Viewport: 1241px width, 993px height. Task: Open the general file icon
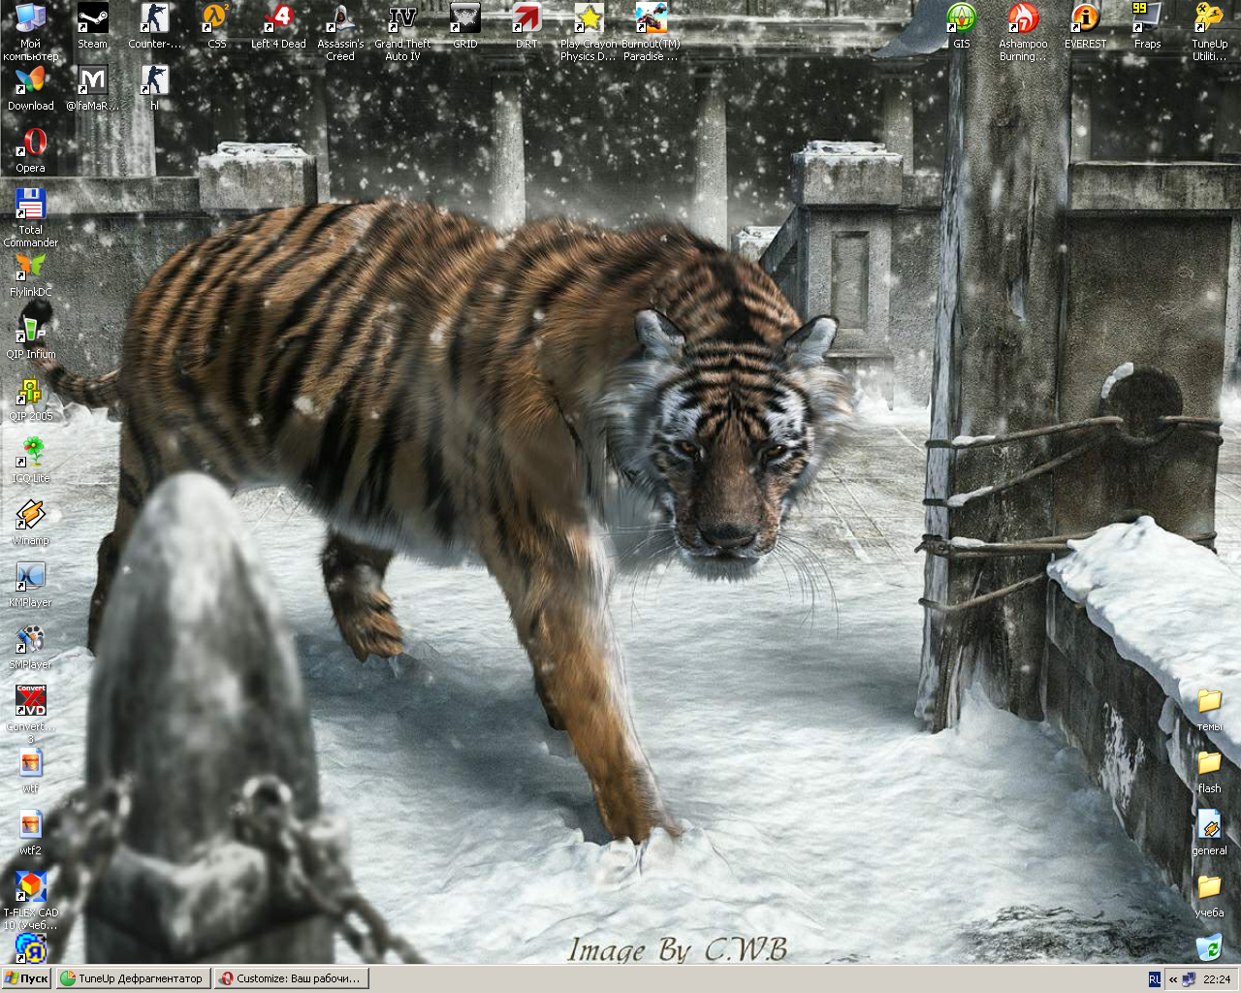tap(1209, 833)
